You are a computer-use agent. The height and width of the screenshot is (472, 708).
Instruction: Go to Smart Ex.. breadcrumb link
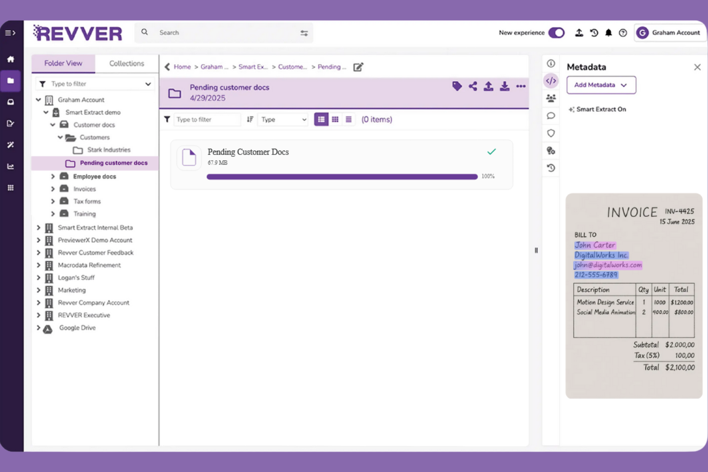point(253,67)
